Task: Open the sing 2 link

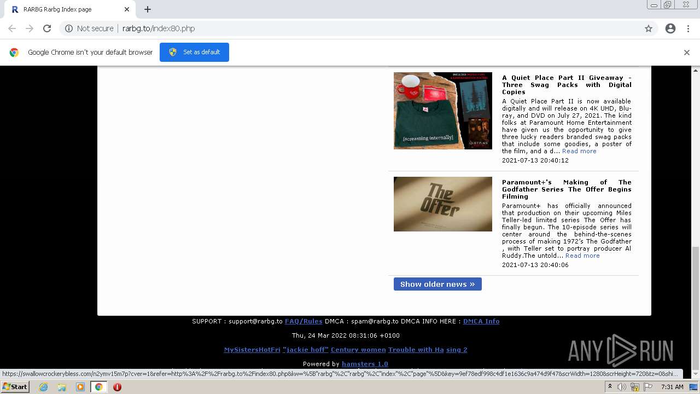Action: pos(457,350)
